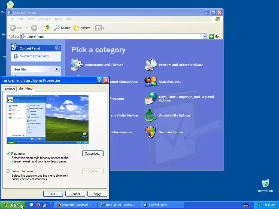Switch to WinWorld Firefox taskbar window
The height and width of the screenshot is (209, 279).
[x=76, y=205]
